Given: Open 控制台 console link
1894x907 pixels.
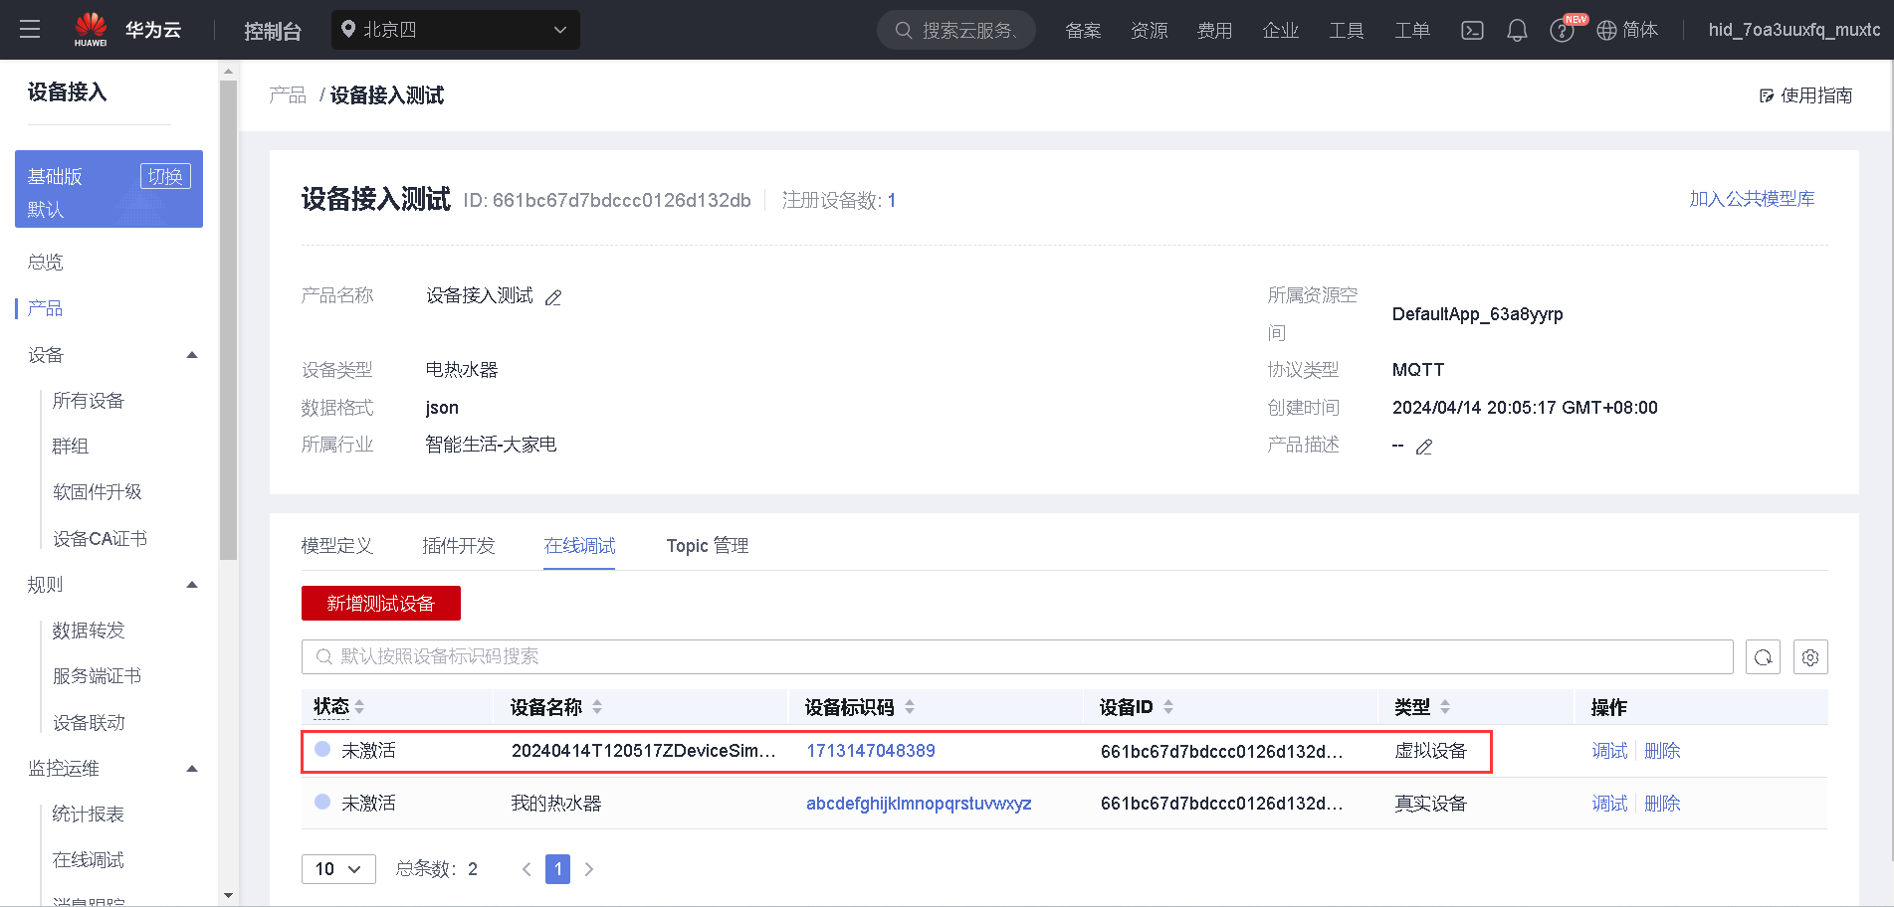Looking at the screenshot, I should pos(272,31).
